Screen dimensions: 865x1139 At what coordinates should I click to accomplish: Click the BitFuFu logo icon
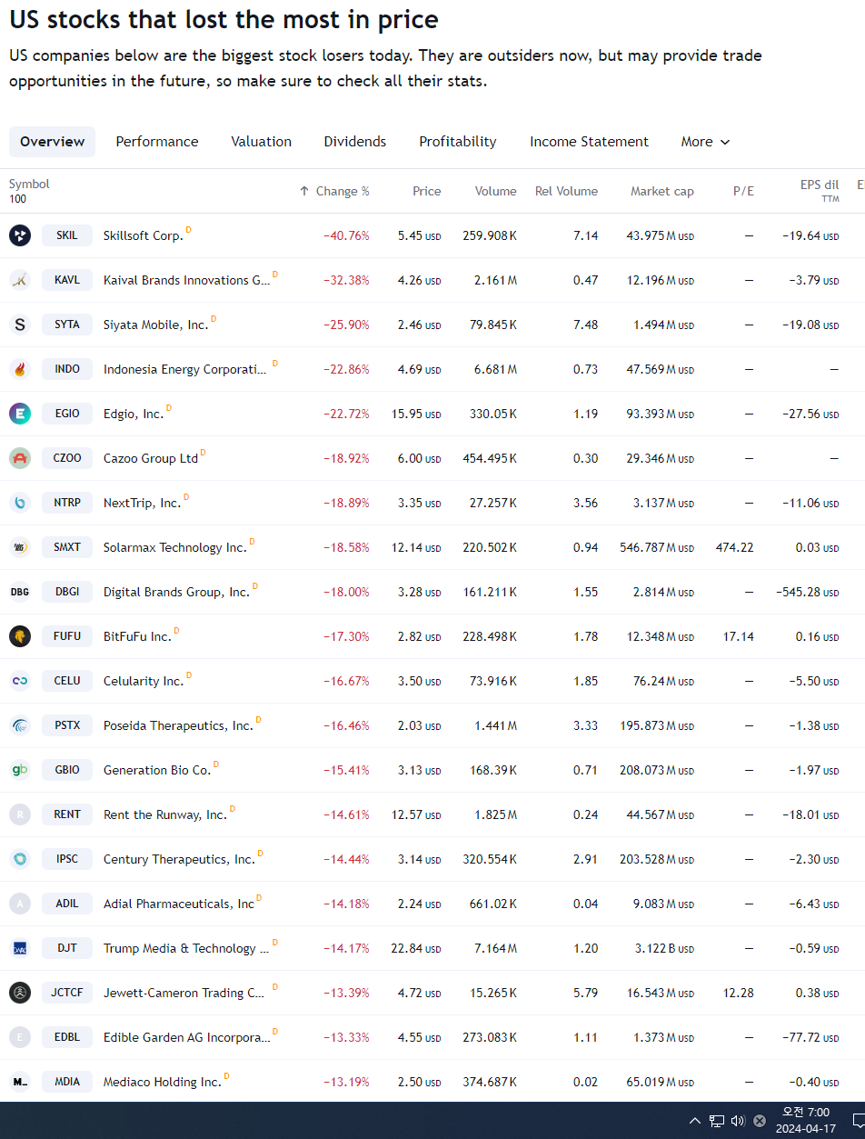pyautogui.click(x=20, y=636)
